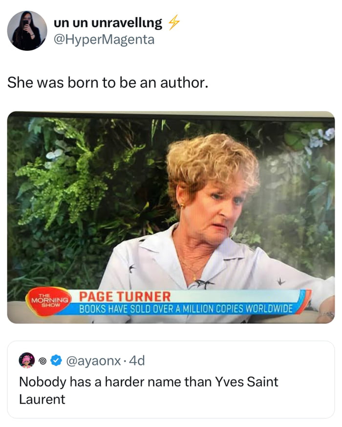The height and width of the screenshot is (427, 342).
Task: Open the quoted tweet's pink-haired avatar
Action: click(26, 361)
